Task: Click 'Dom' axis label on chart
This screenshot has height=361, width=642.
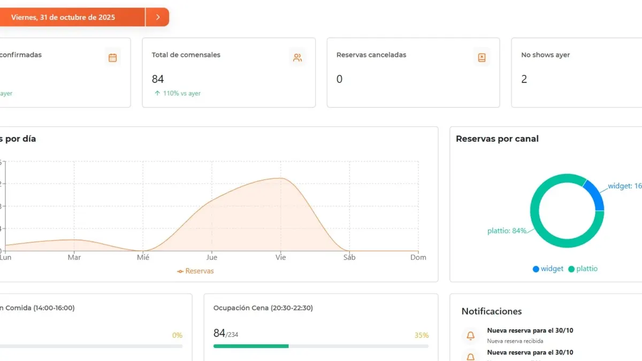Action: click(x=418, y=258)
